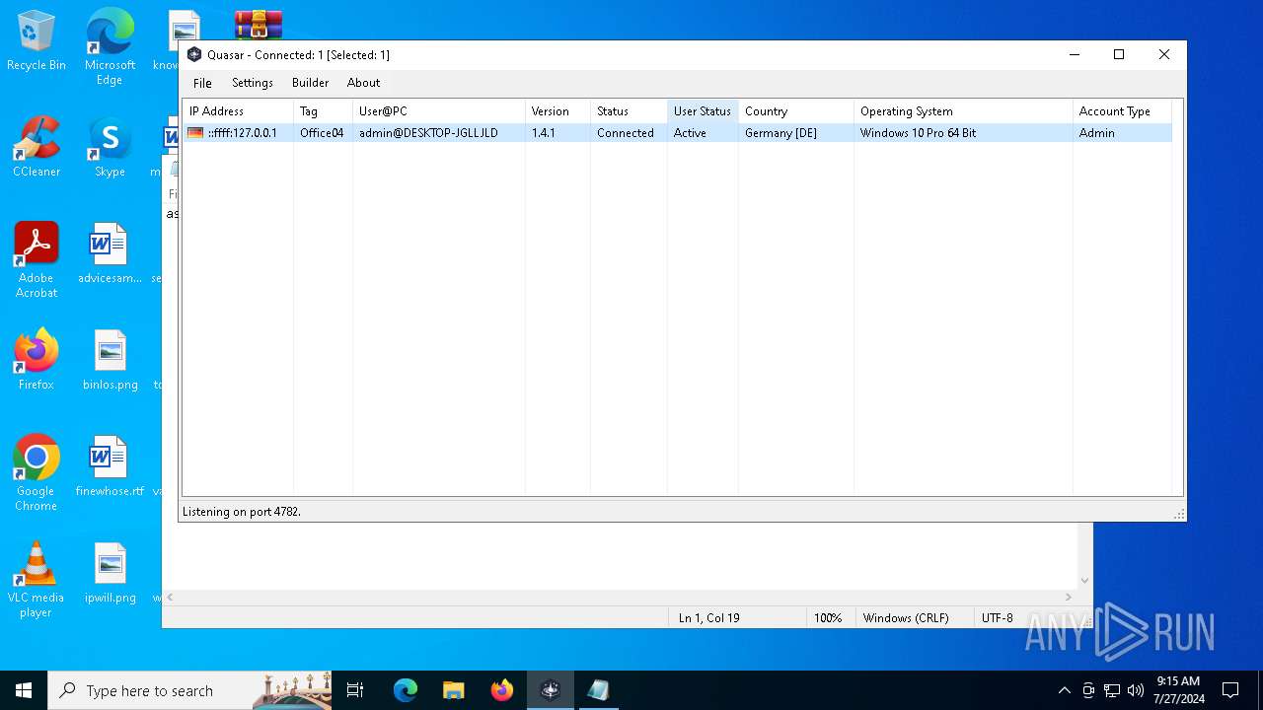Viewport: 1263px width, 710px height.
Task: Sort by User@PC column header
Action: click(x=439, y=111)
